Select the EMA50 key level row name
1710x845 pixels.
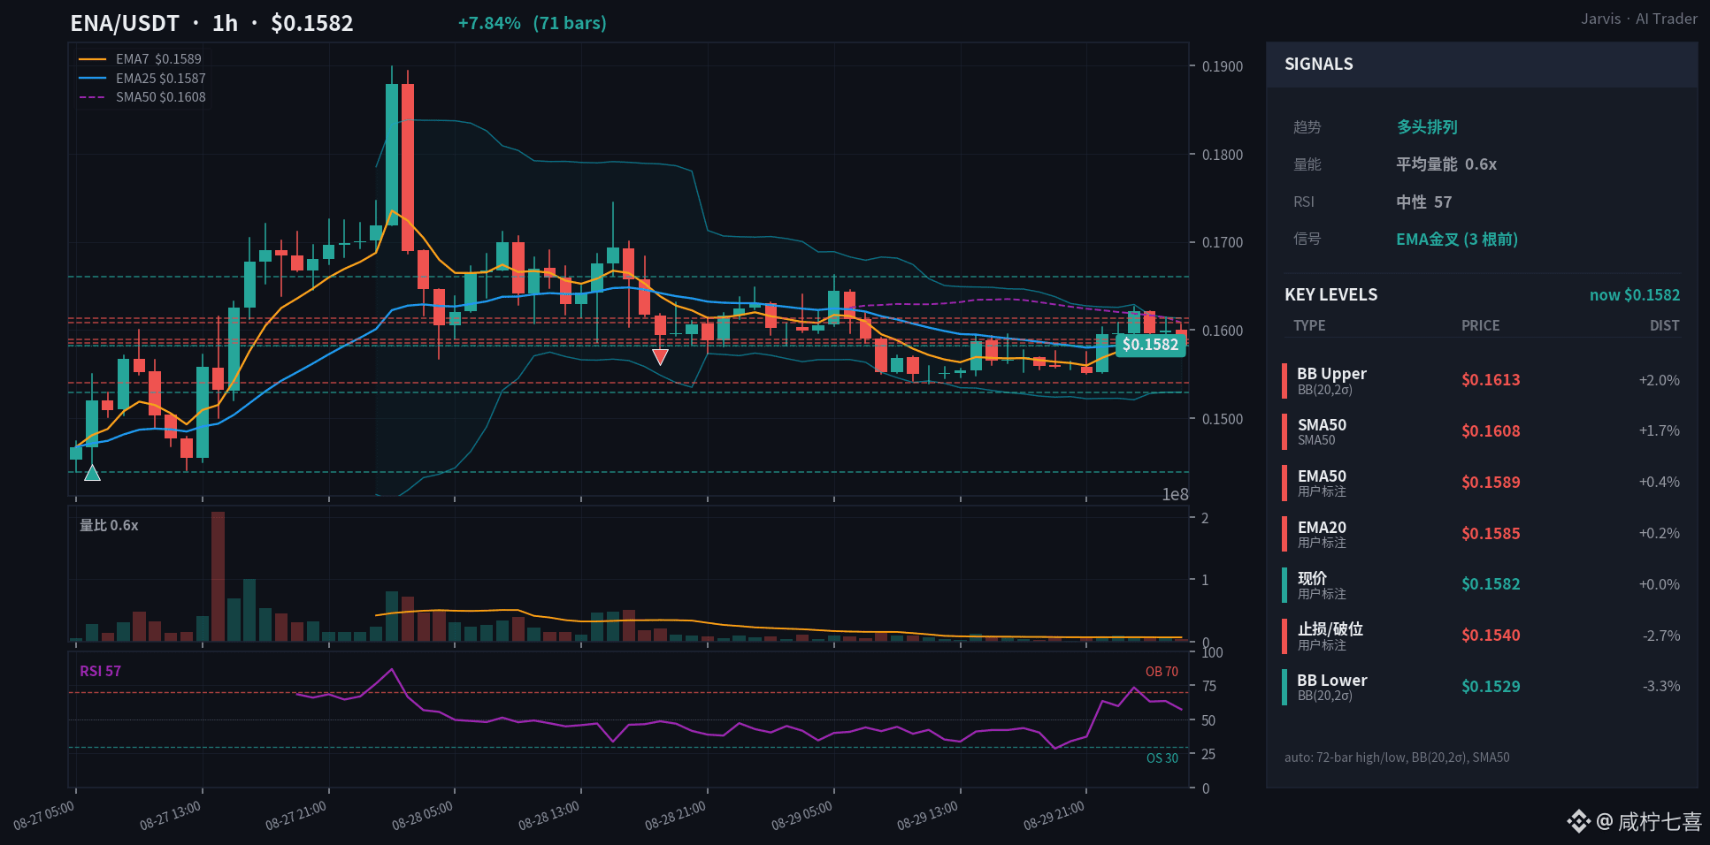coord(1322,476)
